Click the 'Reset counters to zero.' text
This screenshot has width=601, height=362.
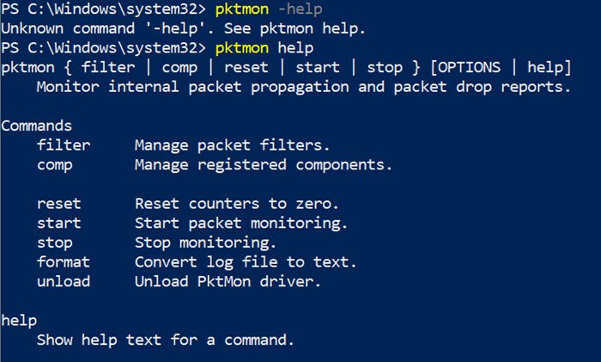pyautogui.click(x=236, y=204)
